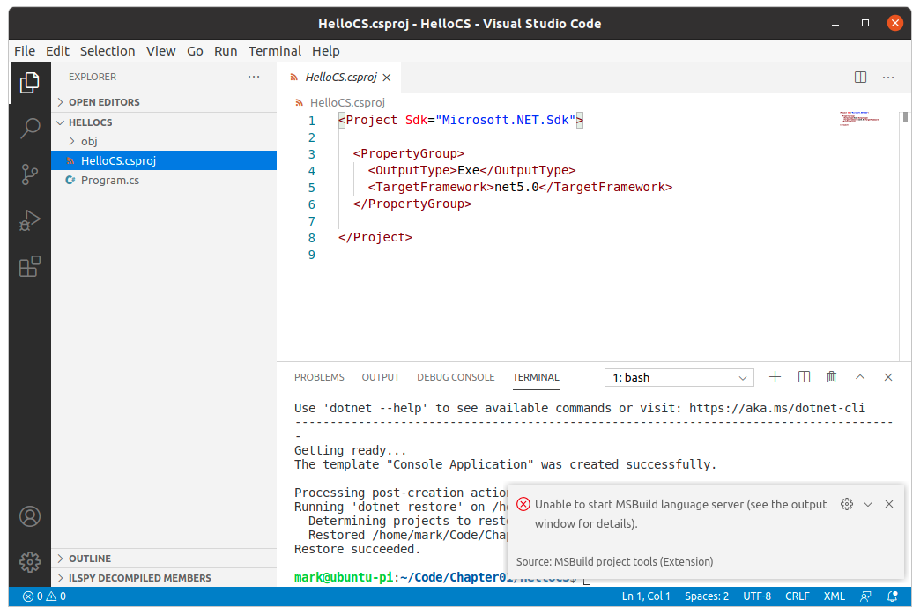The width and height of the screenshot is (920, 615).
Task: Dismiss the MSBuild error notification
Action: [889, 504]
